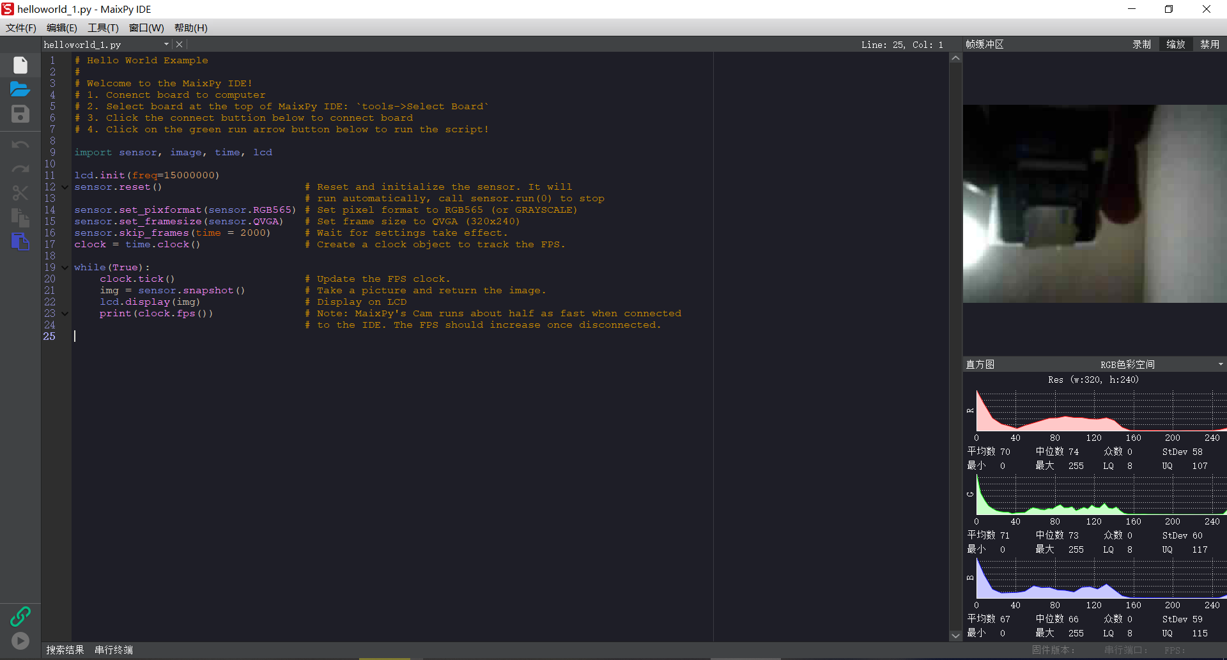
Task: Undo the last edit
Action: point(20,144)
